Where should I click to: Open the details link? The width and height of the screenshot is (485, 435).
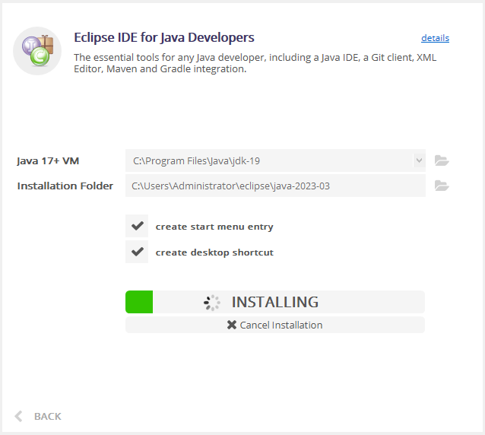click(435, 38)
